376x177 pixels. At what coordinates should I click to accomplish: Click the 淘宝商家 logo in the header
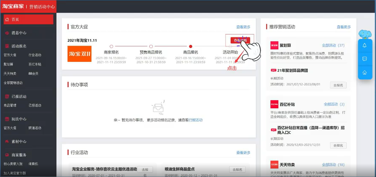click(x=13, y=6)
